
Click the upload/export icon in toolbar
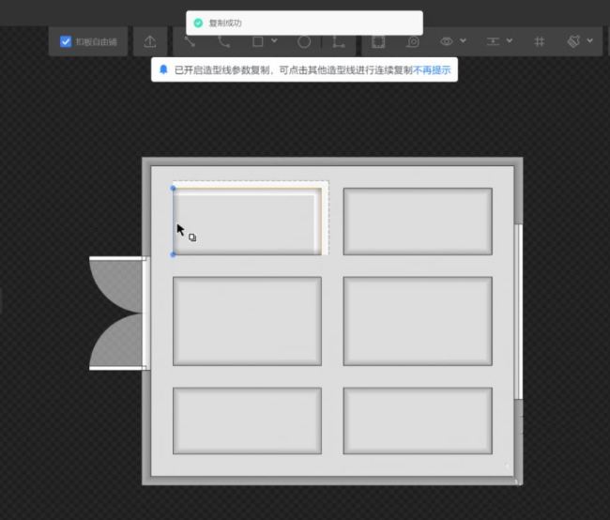click(150, 42)
